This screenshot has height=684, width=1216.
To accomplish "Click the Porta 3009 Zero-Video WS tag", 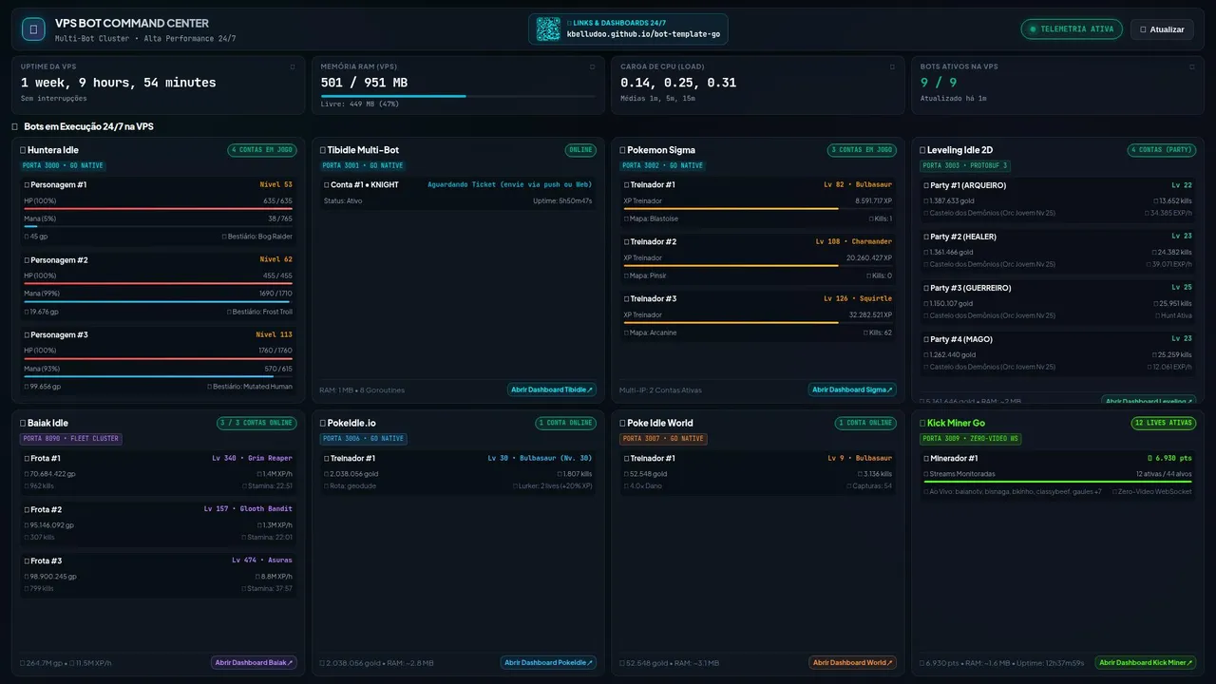I will (x=971, y=439).
